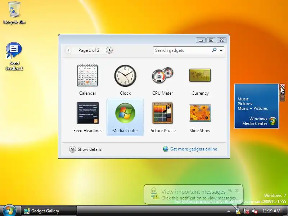Select the Media Center gadget icon
Image resolution: width=288 pixels, height=216 pixels.
125,113
